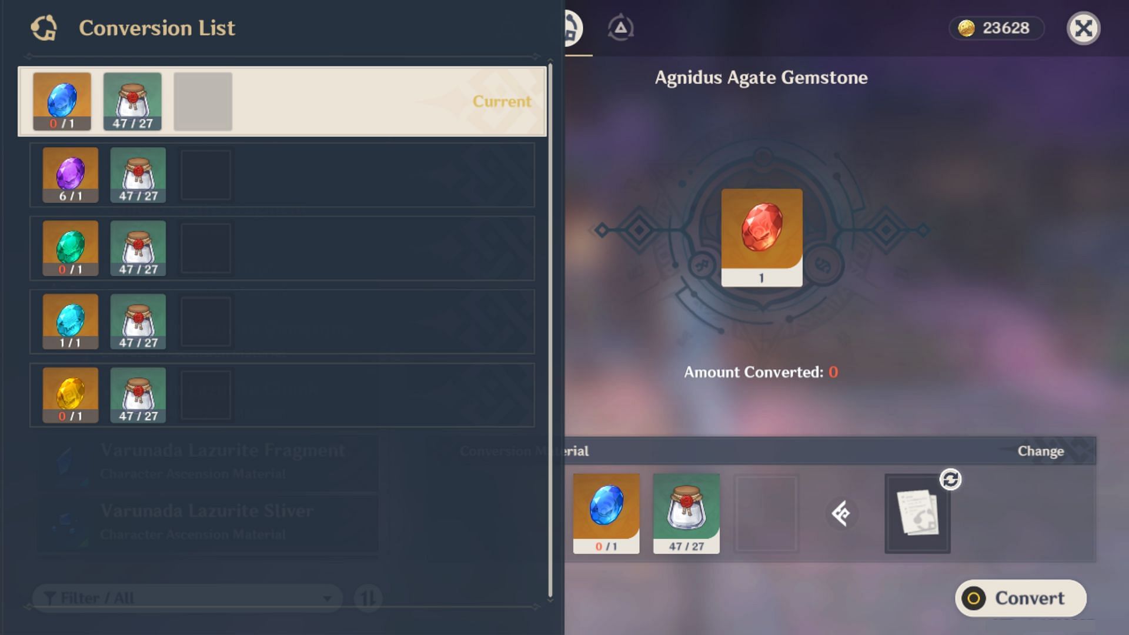The width and height of the screenshot is (1129, 635).
Task: Click the Convert button
Action: [x=1018, y=598]
